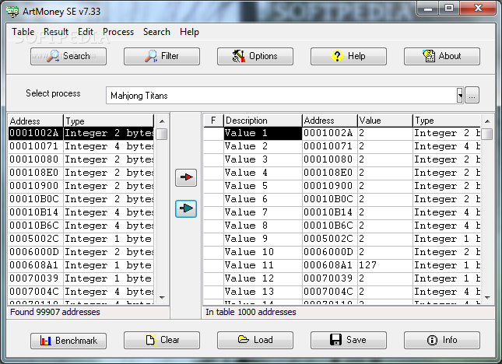Screen dimensions: 502x364
Task: Expand the Select process dropdown arrow
Action: 460,96
